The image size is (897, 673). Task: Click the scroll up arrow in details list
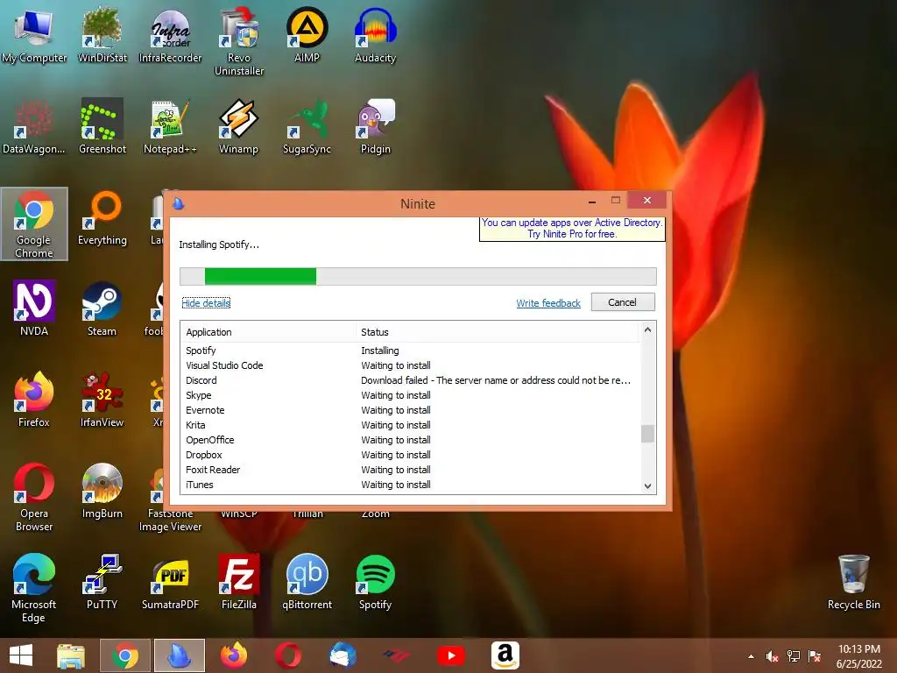click(647, 329)
